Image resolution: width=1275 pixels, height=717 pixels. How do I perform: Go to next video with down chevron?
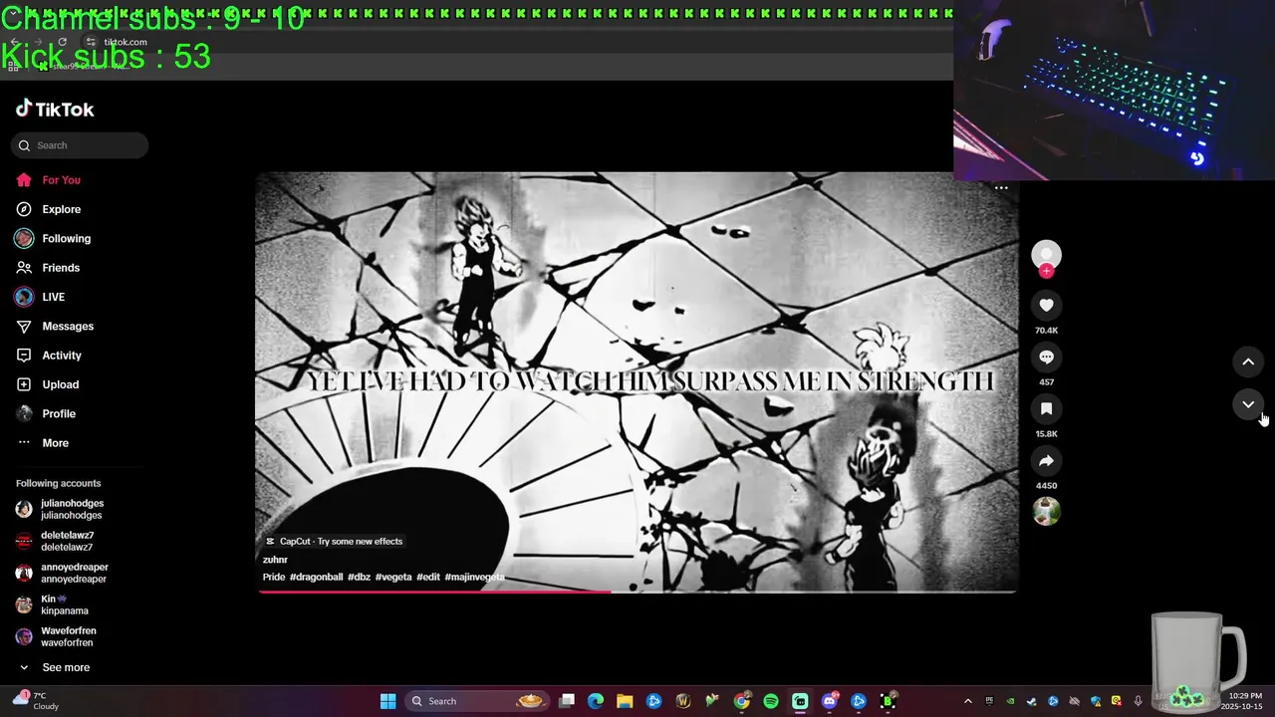click(x=1248, y=404)
